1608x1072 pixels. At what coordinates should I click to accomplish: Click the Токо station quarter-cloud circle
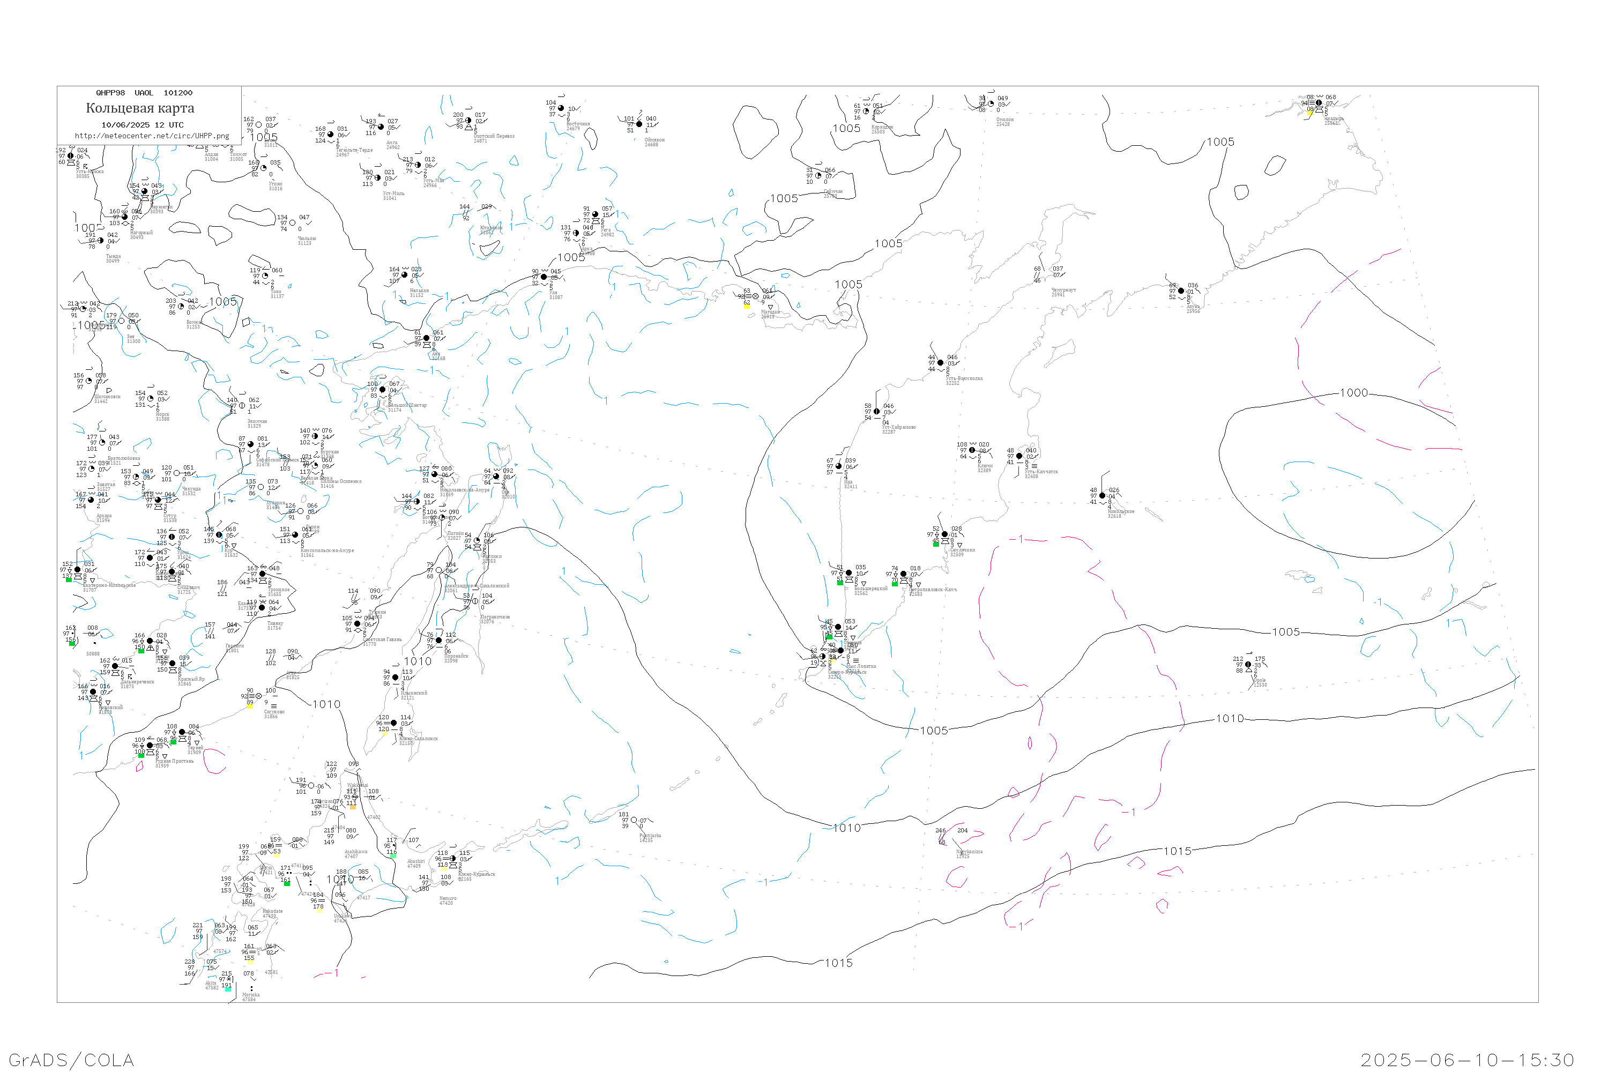(265, 276)
